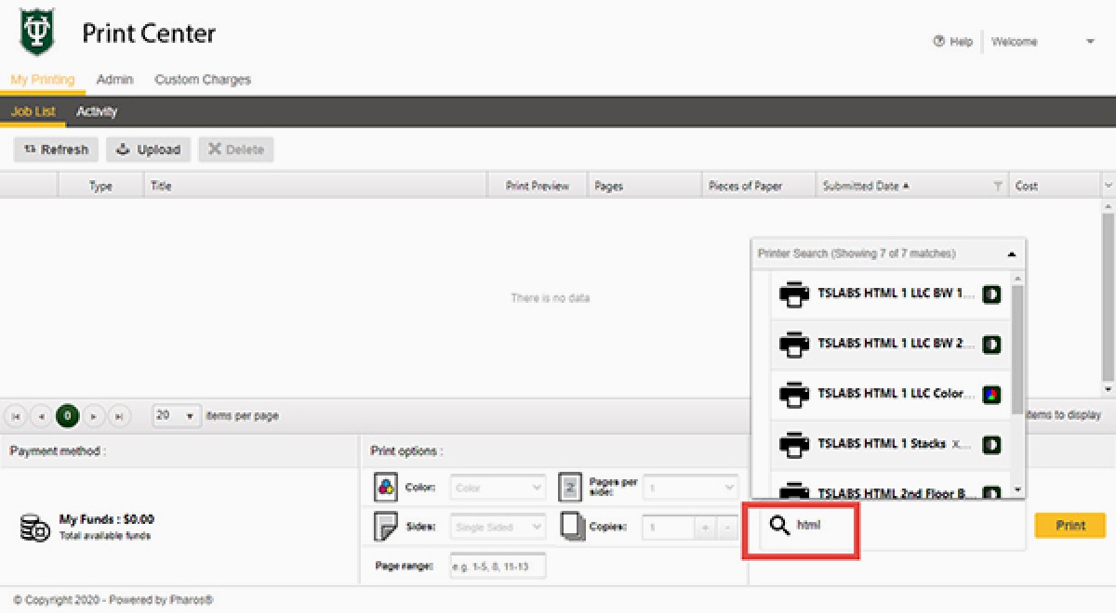This screenshot has height=613, width=1116.
Task: Click the filter icon on Submitted Date
Action: (997, 186)
